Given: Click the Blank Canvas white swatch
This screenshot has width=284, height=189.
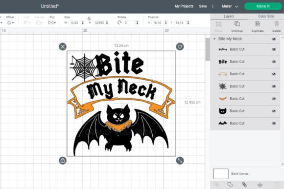Looking at the screenshot, I should (x=221, y=174).
